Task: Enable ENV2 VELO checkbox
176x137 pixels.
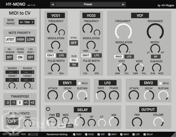Action: [160, 83]
